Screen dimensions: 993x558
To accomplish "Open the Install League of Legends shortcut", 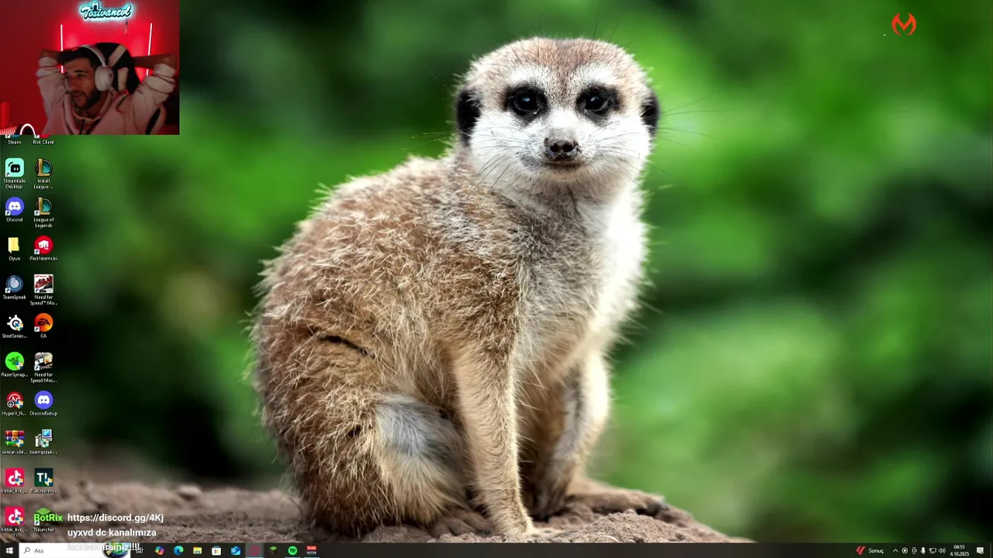I will point(43,174).
